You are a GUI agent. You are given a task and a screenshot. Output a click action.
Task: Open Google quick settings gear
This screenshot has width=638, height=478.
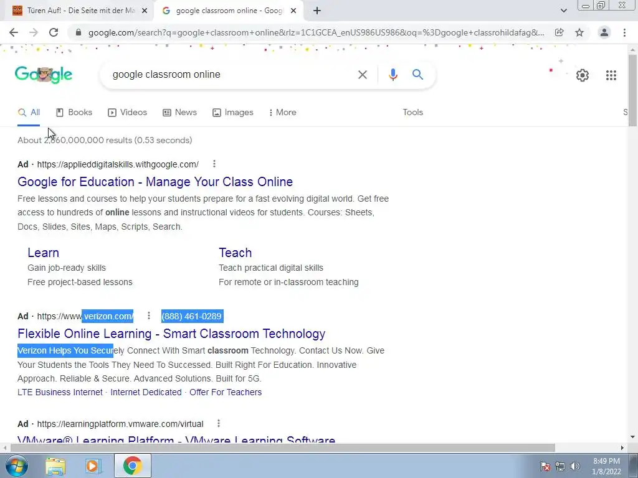tap(583, 75)
